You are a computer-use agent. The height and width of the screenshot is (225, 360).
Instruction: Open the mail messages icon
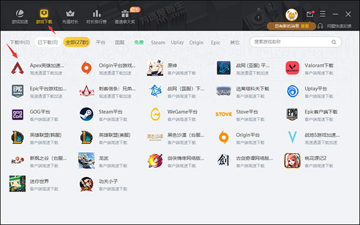pos(310,14)
